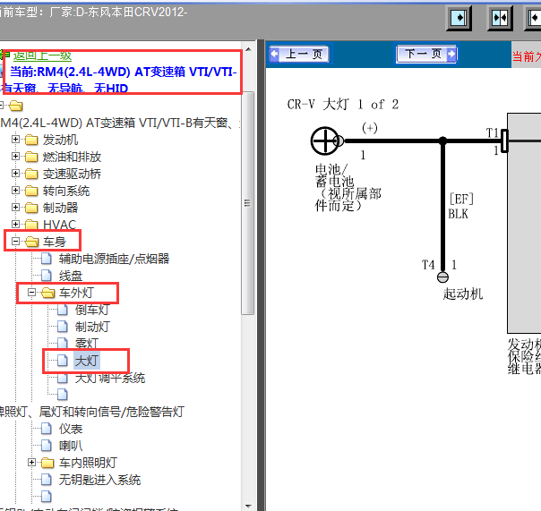This screenshot has width=541, height=511.
Task: Collapse the 车外灯 folder
Action: pyautogui.click(x=31, y=293)
